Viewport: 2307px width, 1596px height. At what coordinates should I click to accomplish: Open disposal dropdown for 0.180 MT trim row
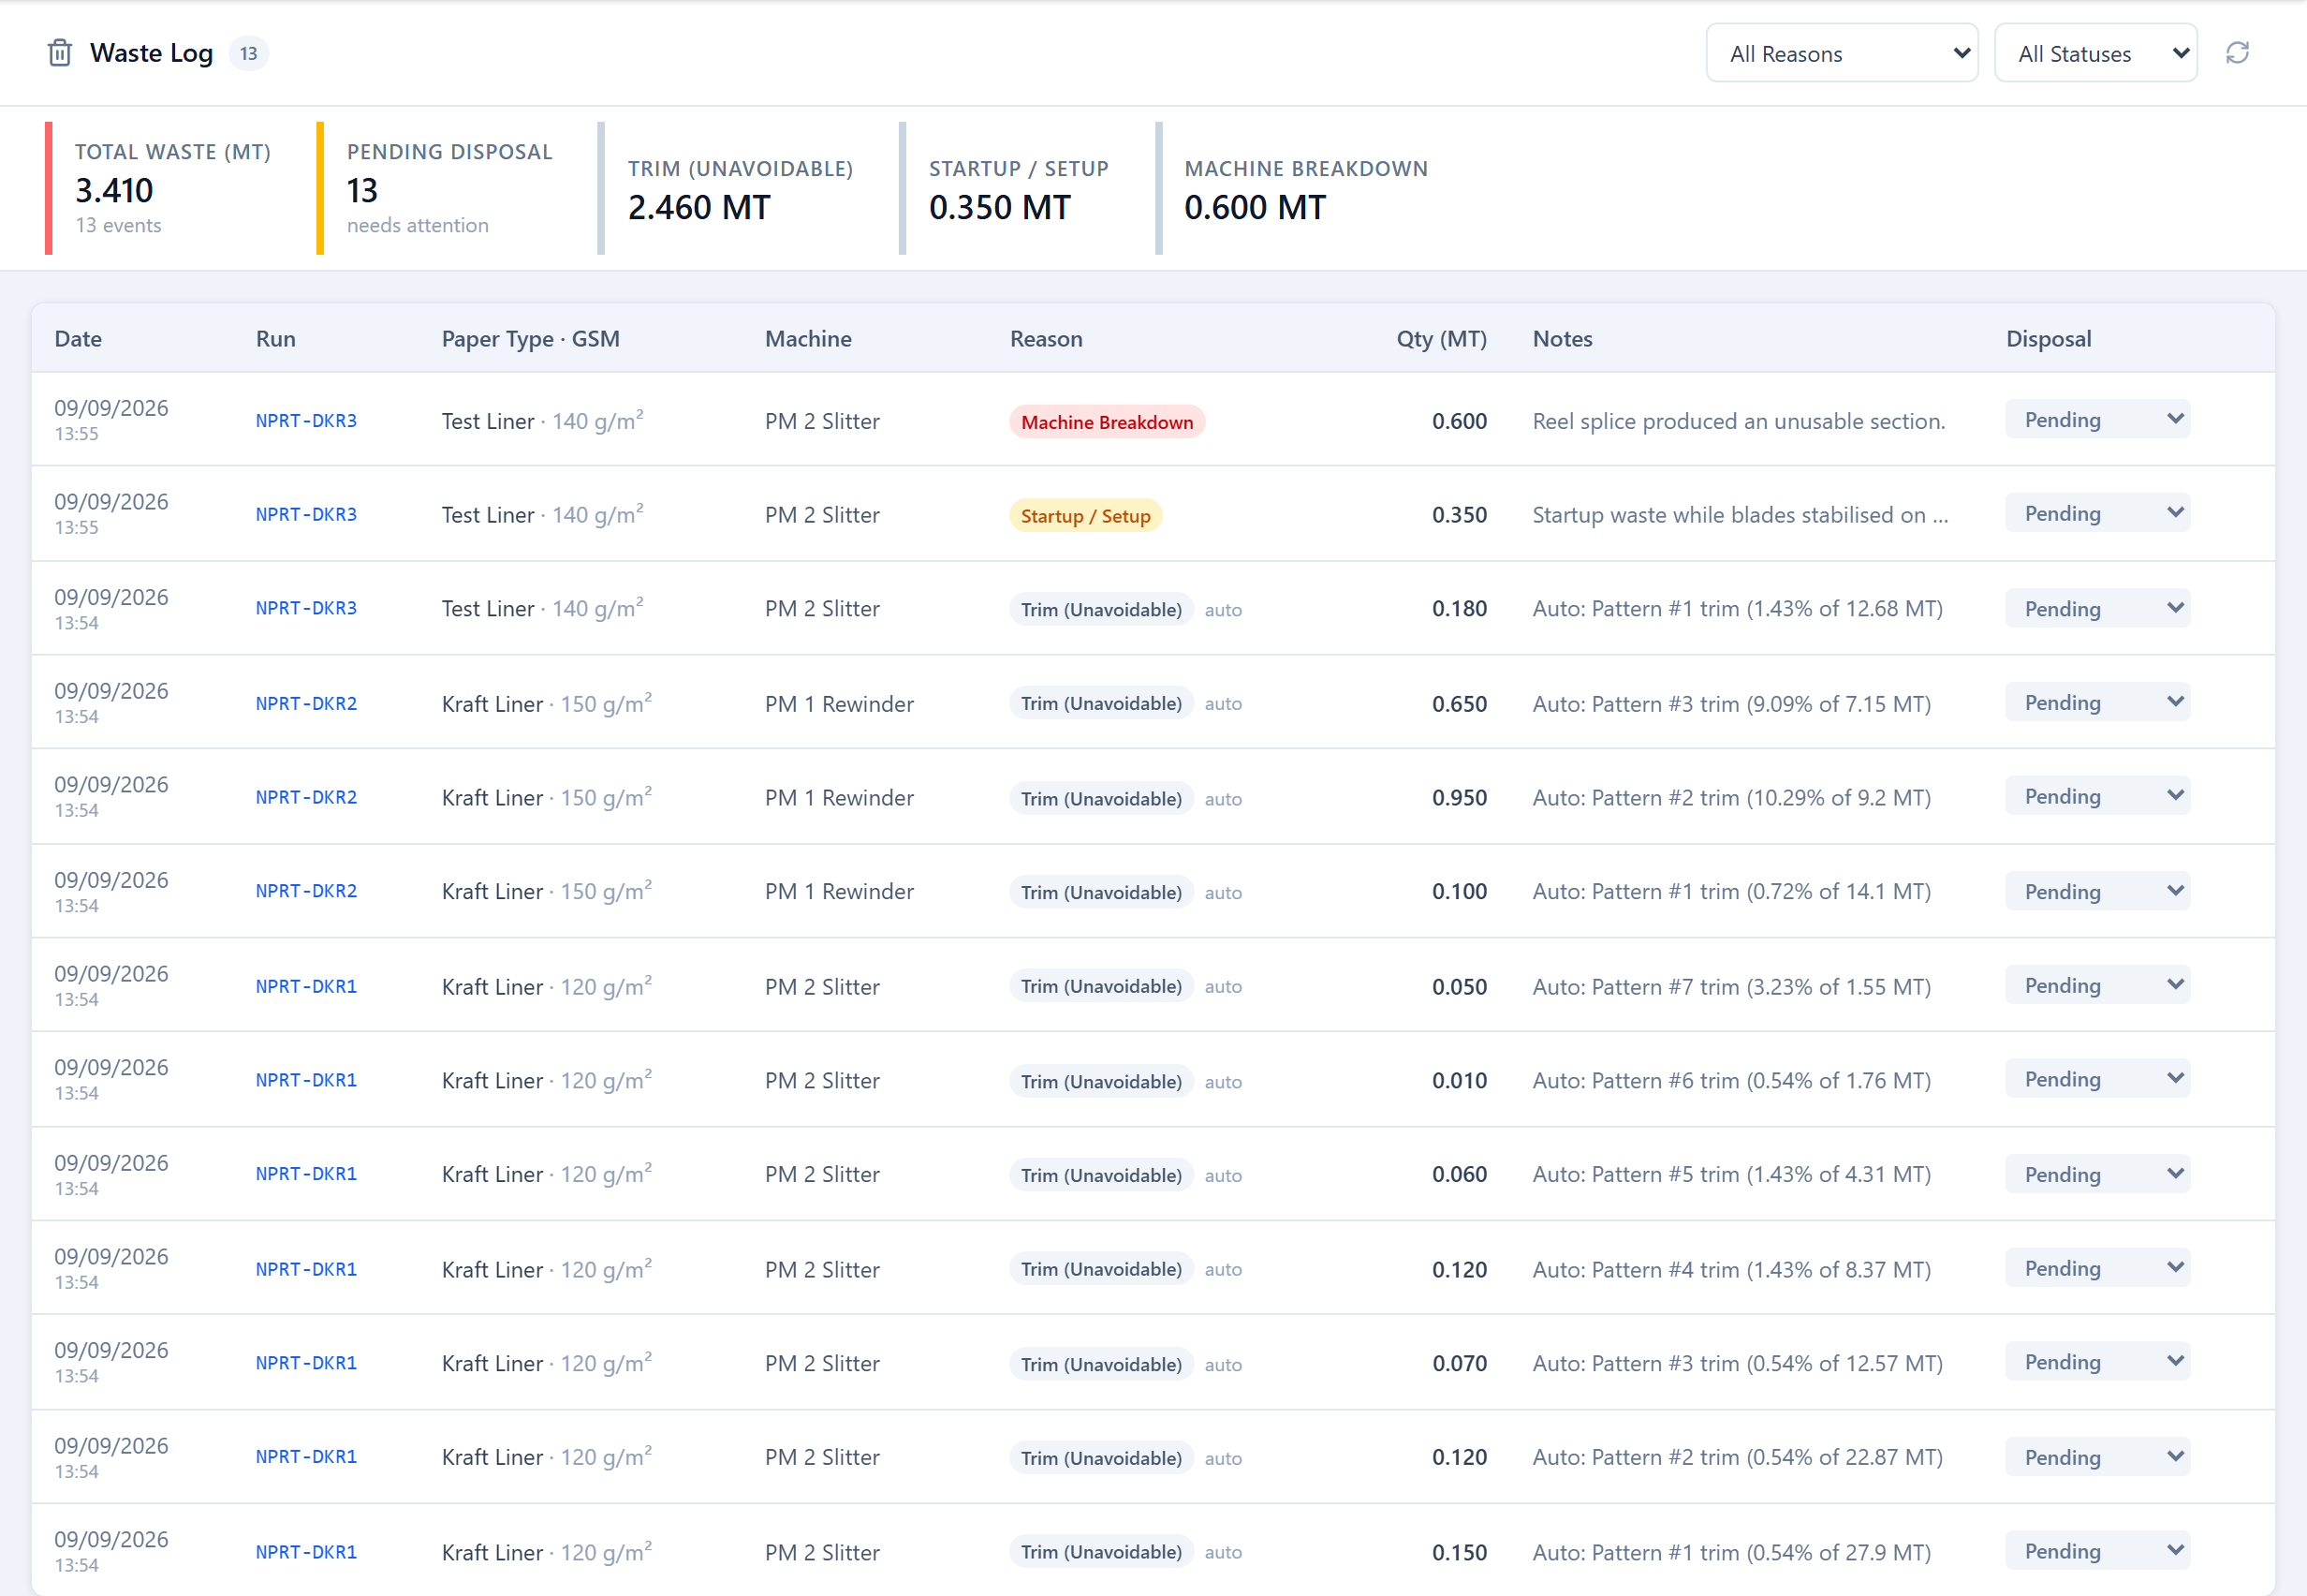2097,609
